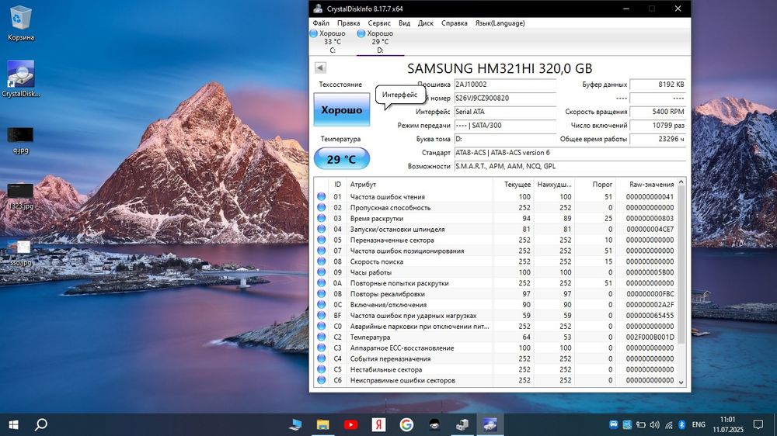Select the 1323.jpg desktop file
The image size is (777, 436).
point(20,196)
